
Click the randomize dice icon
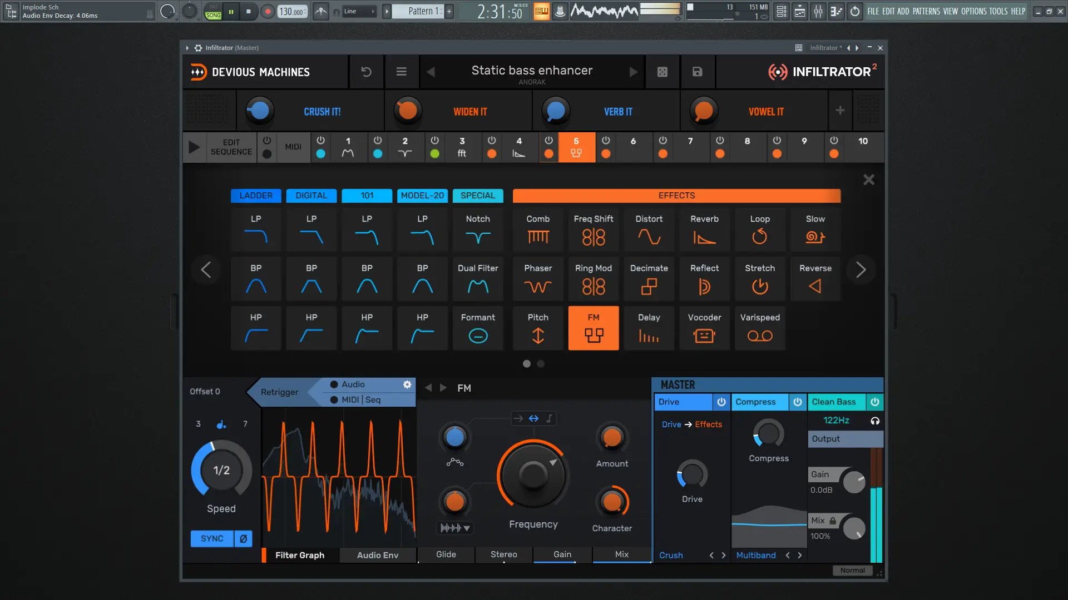tap(662, 72)
